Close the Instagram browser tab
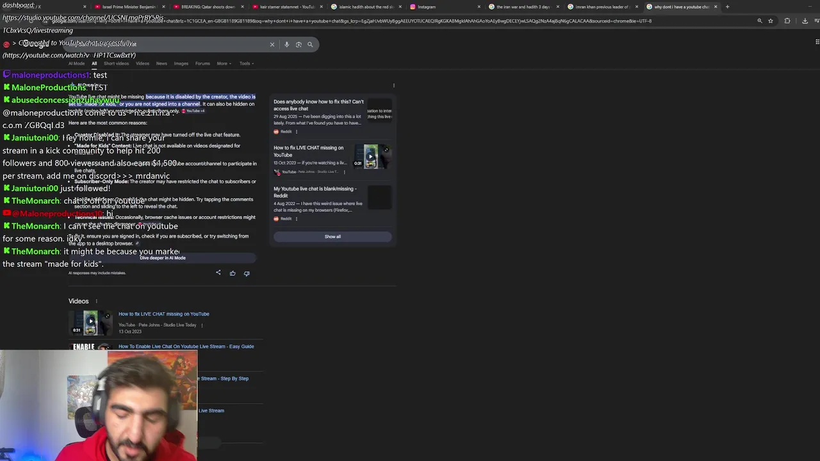 coord(479,6)
